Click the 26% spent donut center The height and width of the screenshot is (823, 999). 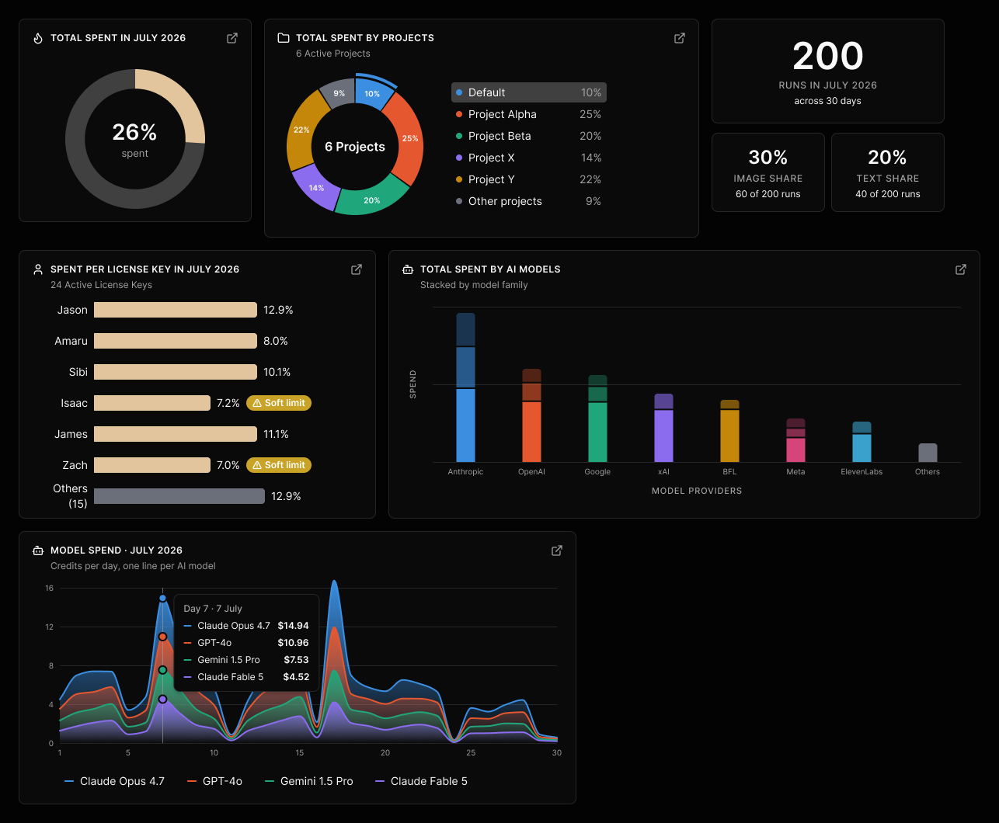135,139
